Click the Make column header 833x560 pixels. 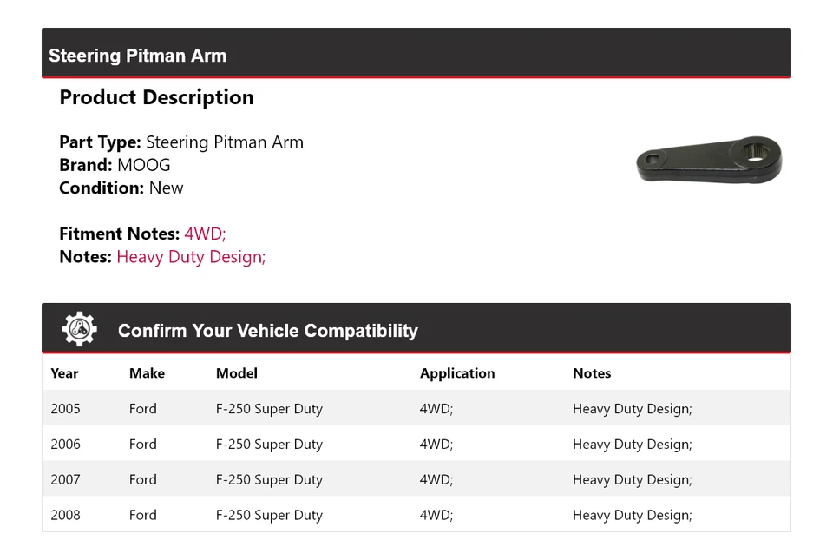(147, 373)
